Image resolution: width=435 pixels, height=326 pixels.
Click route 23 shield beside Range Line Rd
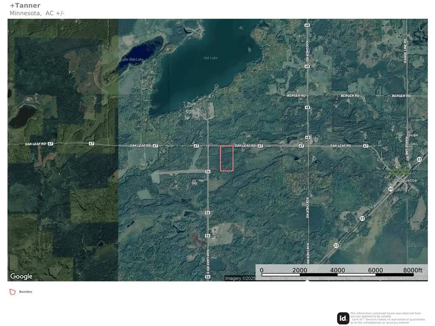pyautogui.click(x=419, y=159)
